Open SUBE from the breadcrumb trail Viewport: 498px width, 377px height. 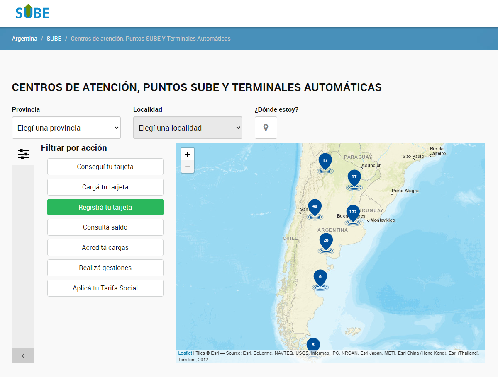(x=54, y=38)
